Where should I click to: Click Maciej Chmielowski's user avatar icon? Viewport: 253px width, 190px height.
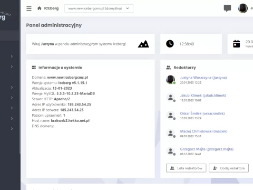[170, 133]
